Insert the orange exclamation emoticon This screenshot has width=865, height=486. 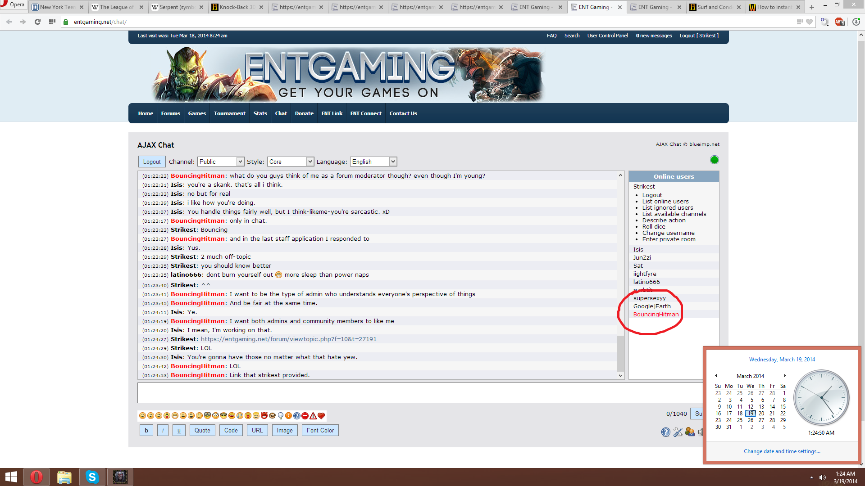coord(288,416)
